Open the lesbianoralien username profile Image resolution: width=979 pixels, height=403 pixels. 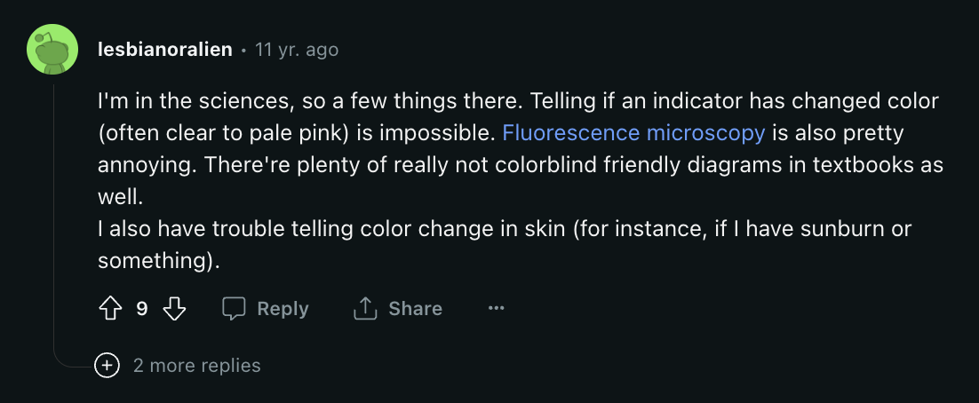pos(165,50)
